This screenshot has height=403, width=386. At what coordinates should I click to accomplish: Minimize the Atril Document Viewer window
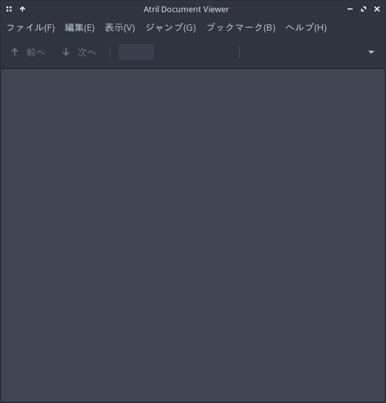pos(350,9)
